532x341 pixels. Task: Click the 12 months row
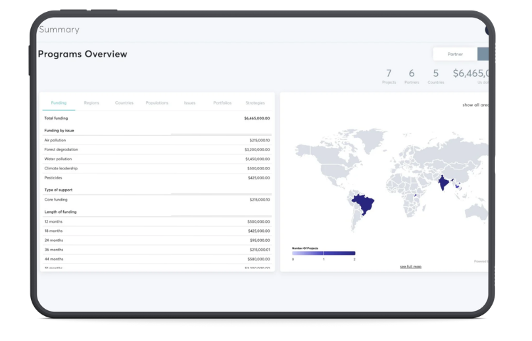click(157, 221)
